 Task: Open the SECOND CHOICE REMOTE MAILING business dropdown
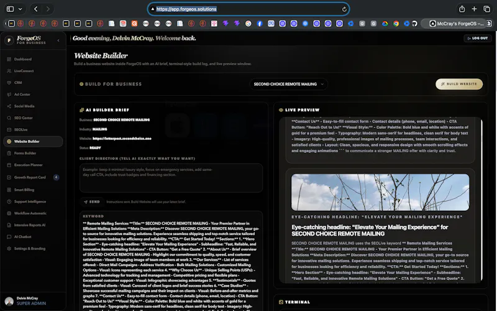coord(288,84)
